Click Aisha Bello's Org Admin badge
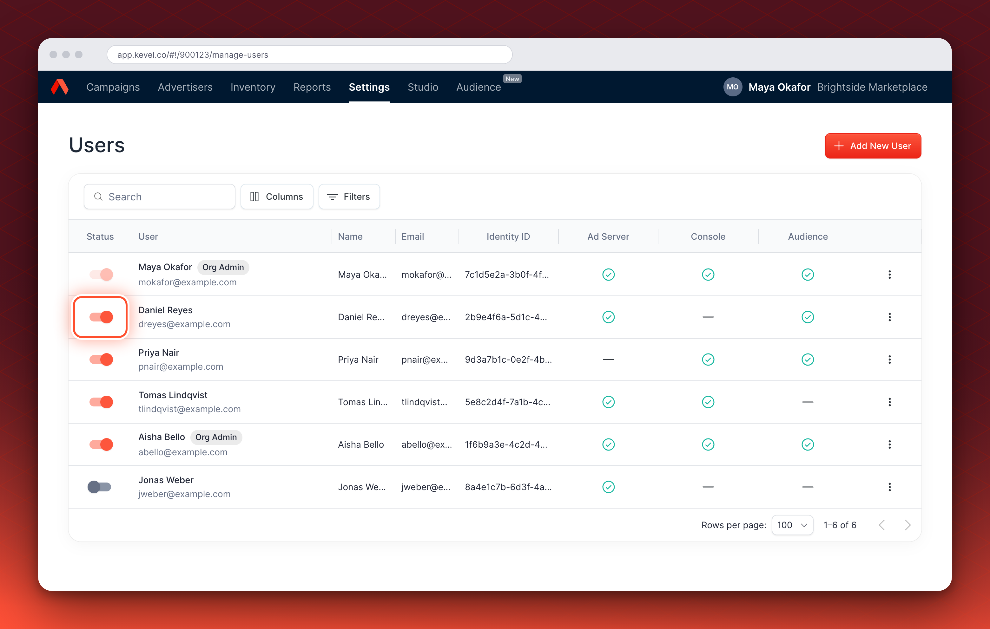Image resolution: width=990 pixels, height=629 pixels. click(216, 437)
